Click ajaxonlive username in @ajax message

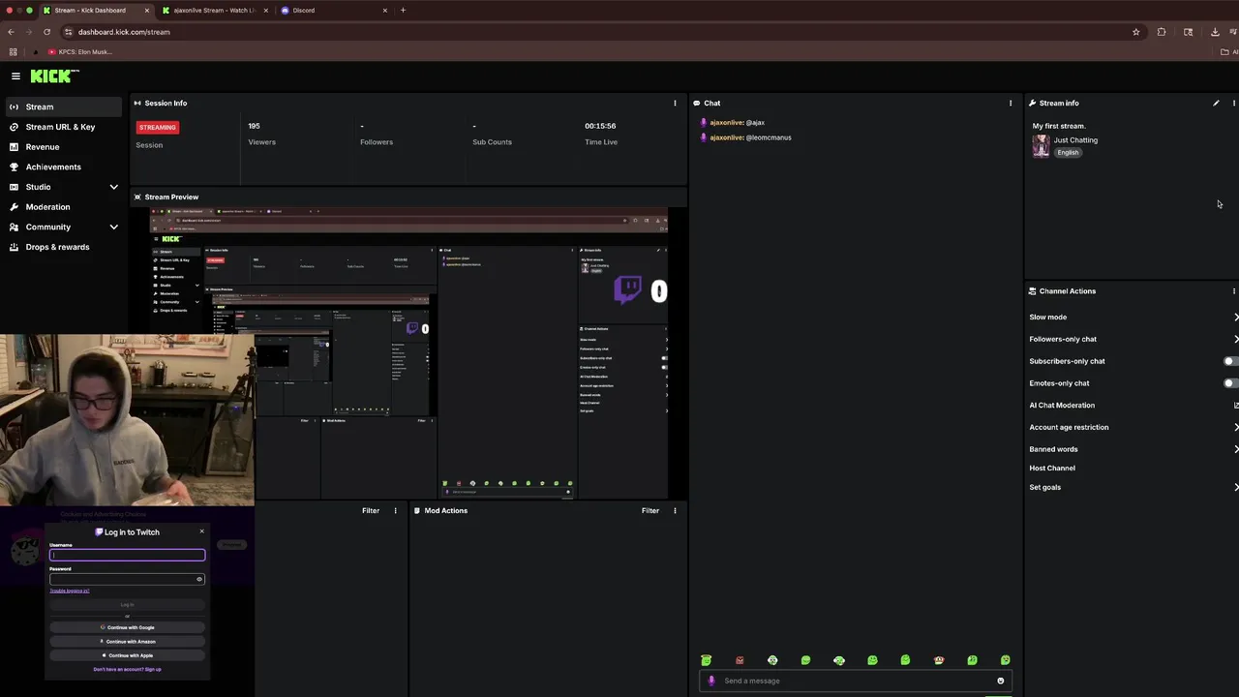click(726, 123)
